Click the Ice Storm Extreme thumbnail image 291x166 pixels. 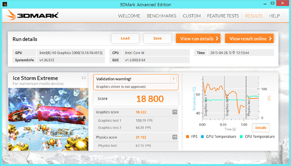48,119
